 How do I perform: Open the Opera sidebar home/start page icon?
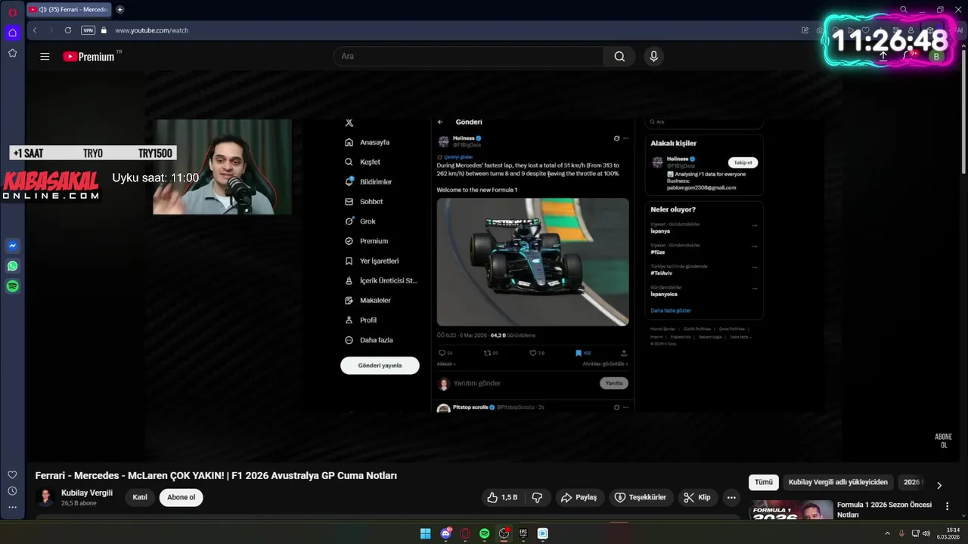(x=12, y=32)
